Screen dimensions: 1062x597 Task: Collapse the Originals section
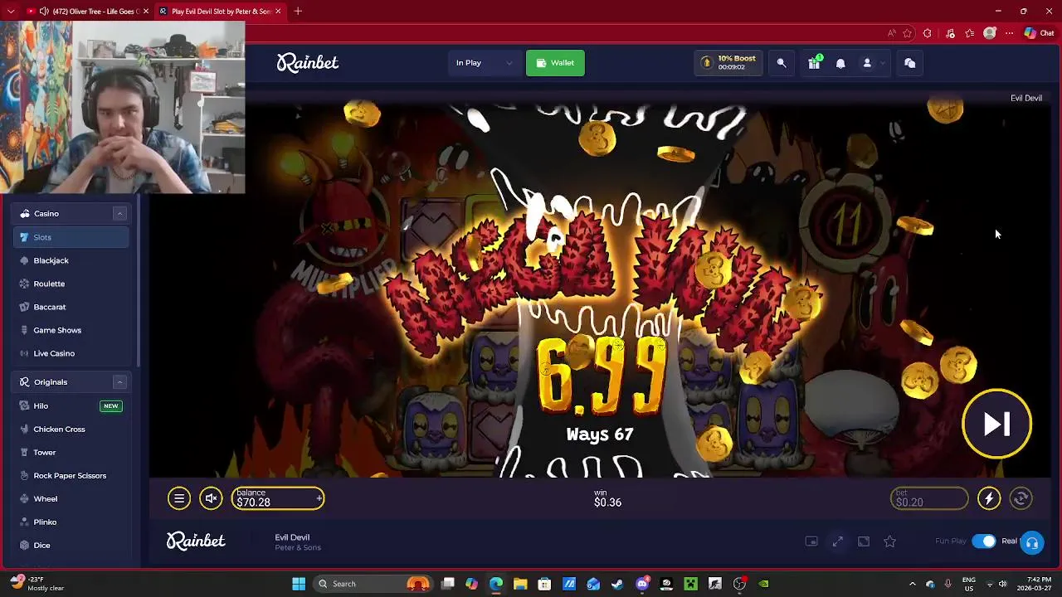point(119,382)
